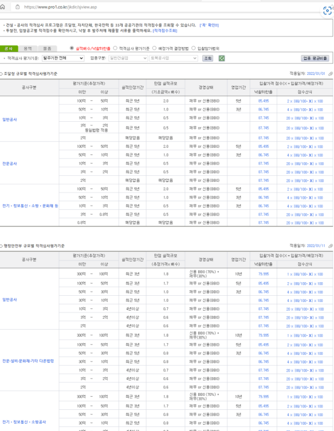Screen dimensions: 334x431
Task: Click the 조달청 규모별 적격심사평가기준 heading
Action: 30,73
